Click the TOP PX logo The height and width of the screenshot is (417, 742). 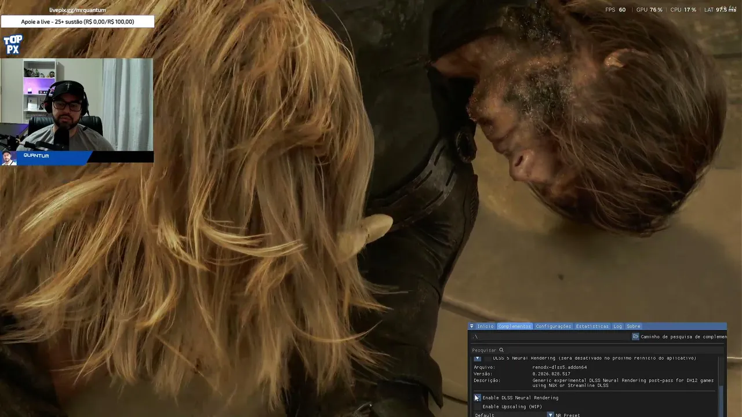[x=13, y=45]
